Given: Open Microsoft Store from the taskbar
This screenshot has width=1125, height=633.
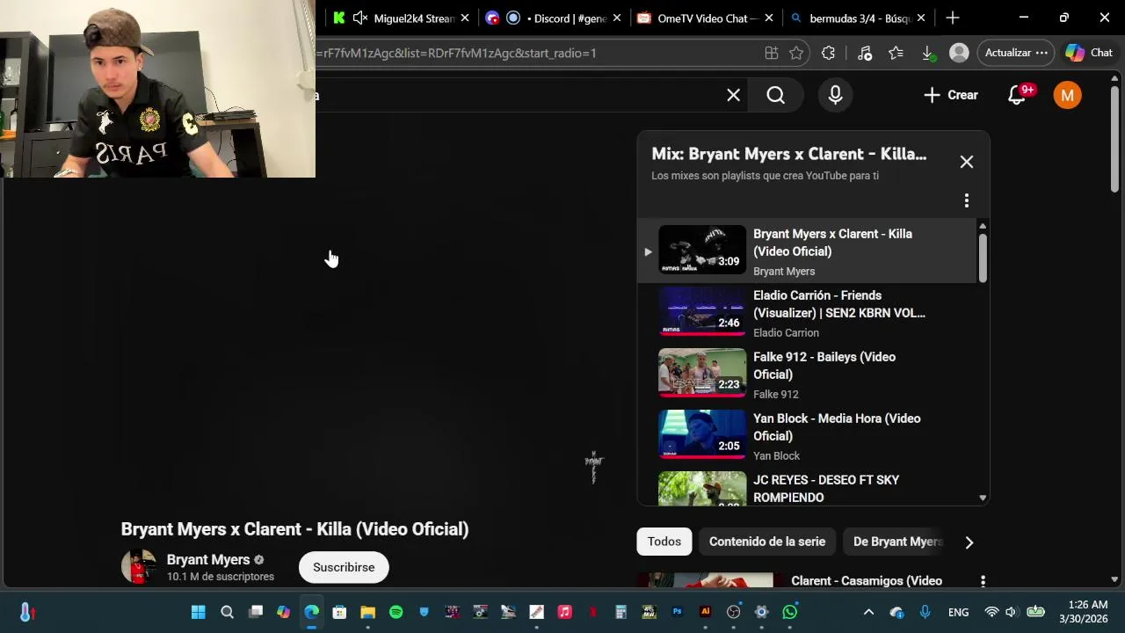Looking at the screenshot, I should tap(339, 612).
